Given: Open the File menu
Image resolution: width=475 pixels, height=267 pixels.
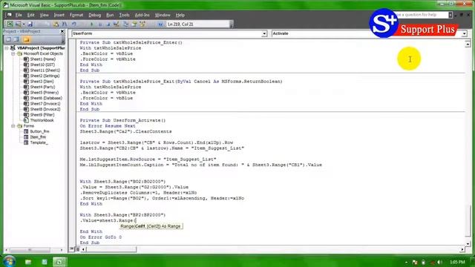Looking at the screenshot, I should 19,15.
